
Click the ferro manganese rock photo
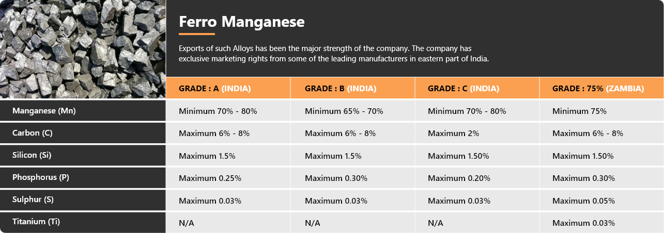point(83,49)
